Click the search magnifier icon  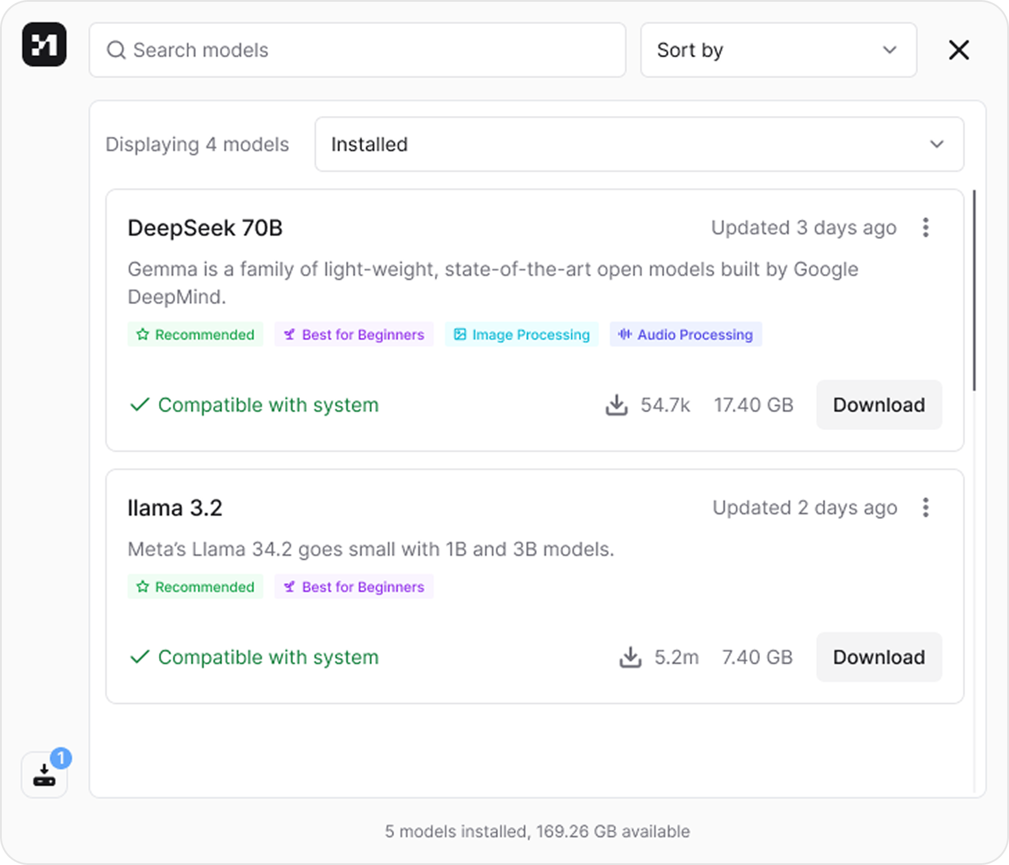click(116, 50)
